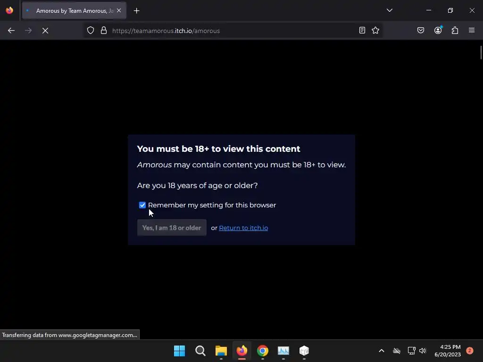The width and height of the screenshot is (483, 362).
Task: Open notifications badge showing 2
Action: point(469,351)
